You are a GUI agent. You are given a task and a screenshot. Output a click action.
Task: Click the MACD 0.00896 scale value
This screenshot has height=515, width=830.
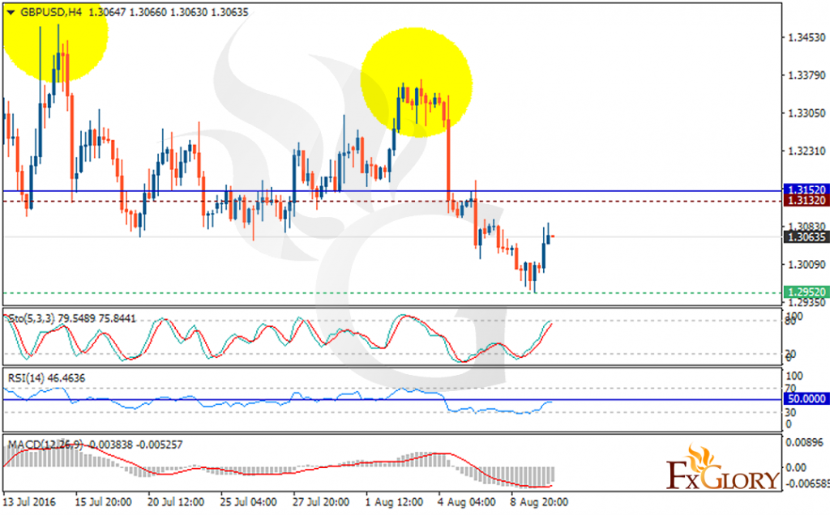806,443
